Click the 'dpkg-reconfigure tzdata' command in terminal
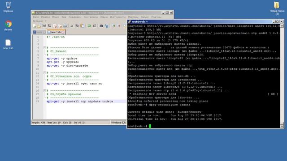287x161 pixels. tap(170, 105)
